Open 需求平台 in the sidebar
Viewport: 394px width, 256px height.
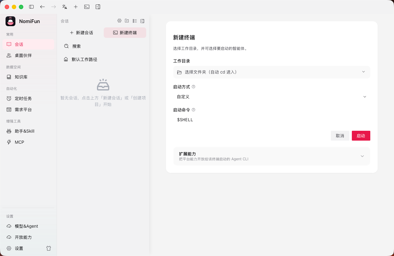tap(28, 110)
